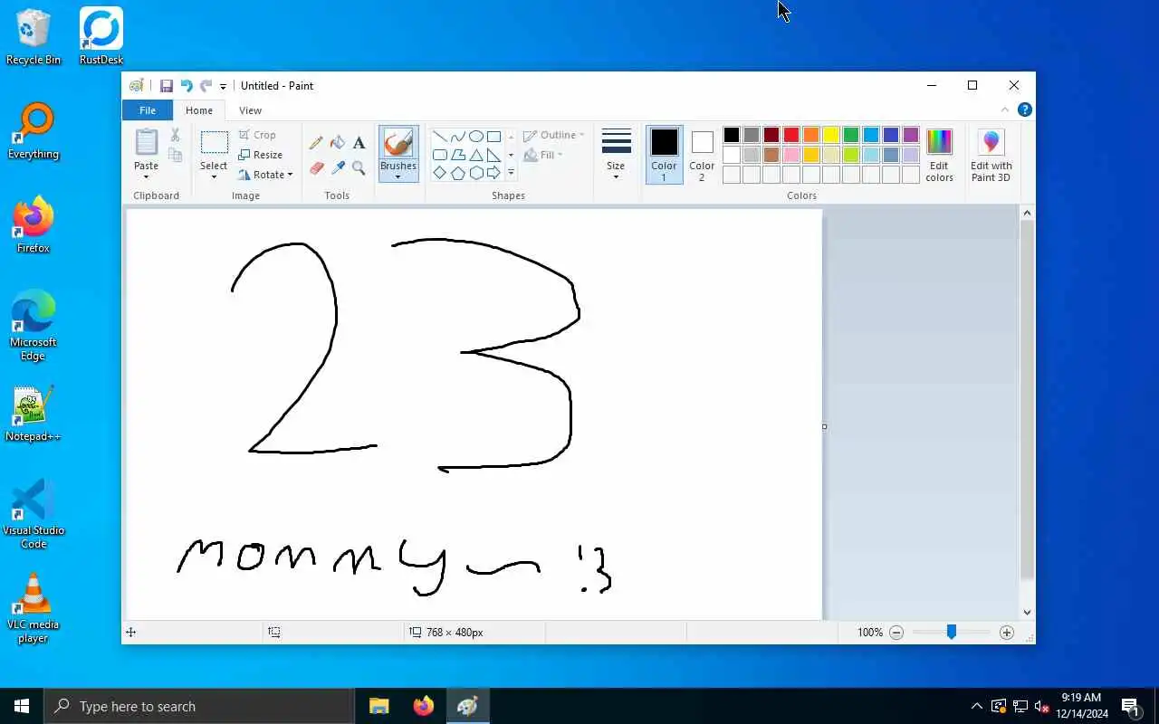
Task: Click the Save icon in quick access toolbar
Action: [x=167, y=86]
